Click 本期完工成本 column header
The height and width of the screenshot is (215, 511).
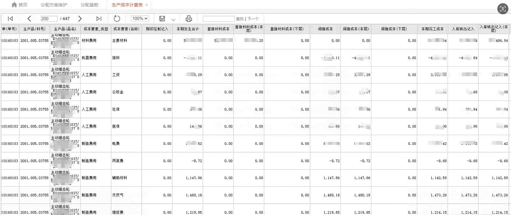[x=432, y=29]
